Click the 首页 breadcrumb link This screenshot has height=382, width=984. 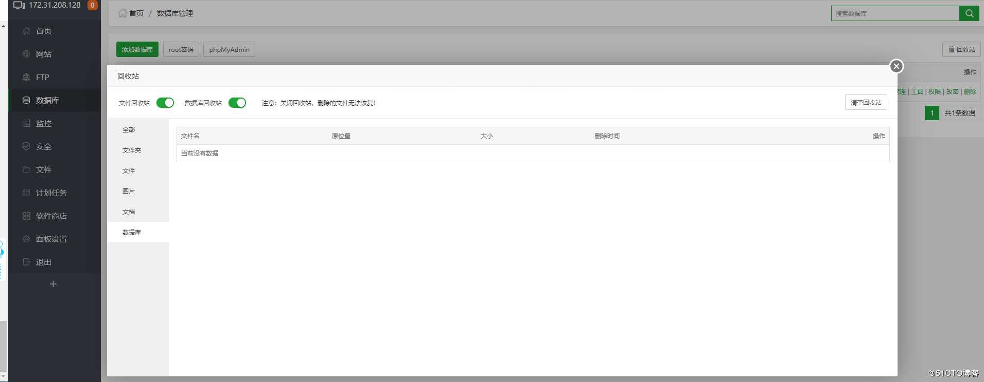[136, 13]
